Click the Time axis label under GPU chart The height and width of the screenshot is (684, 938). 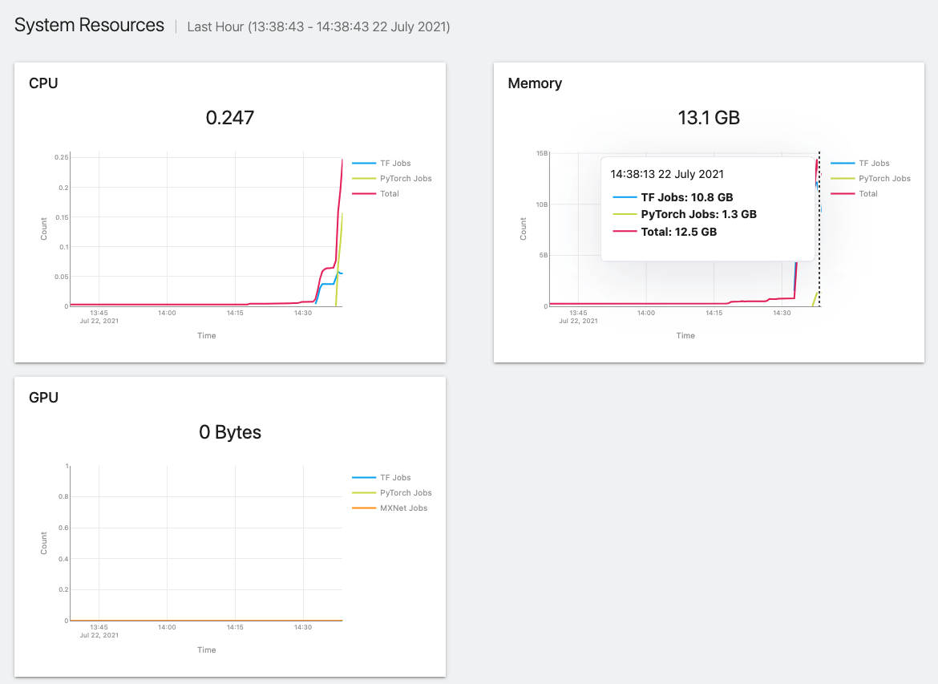click(206, 650)
